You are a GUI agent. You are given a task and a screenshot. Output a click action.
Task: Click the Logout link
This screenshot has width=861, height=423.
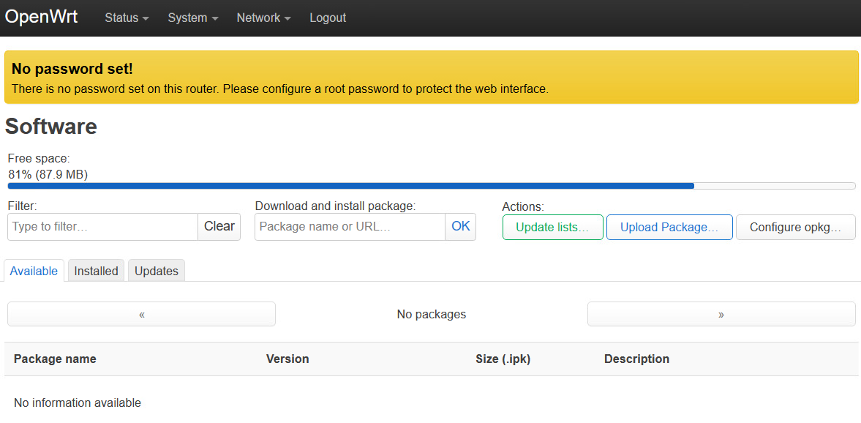pyautogui.click(x=328, y=18)
